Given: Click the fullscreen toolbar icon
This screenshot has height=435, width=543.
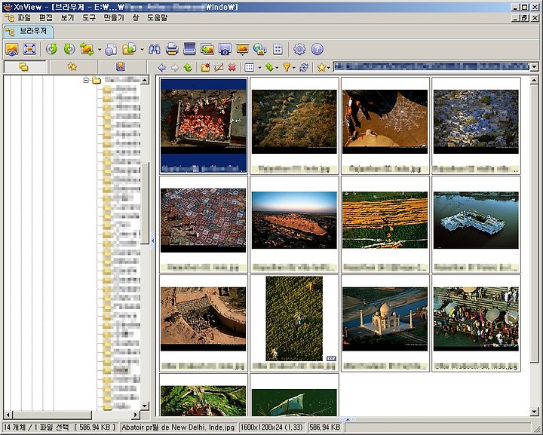Looking at the screenshot, I should (29, 49).
